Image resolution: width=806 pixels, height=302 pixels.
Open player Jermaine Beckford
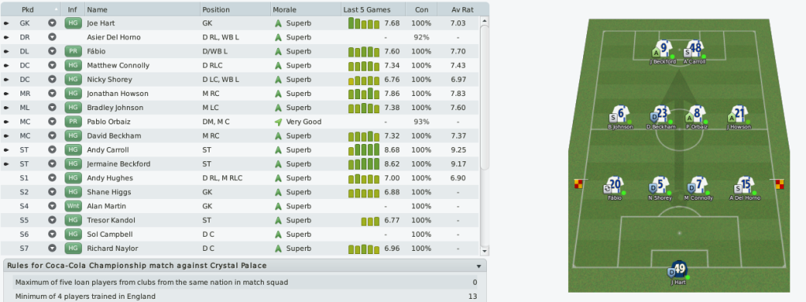[119, 164]
